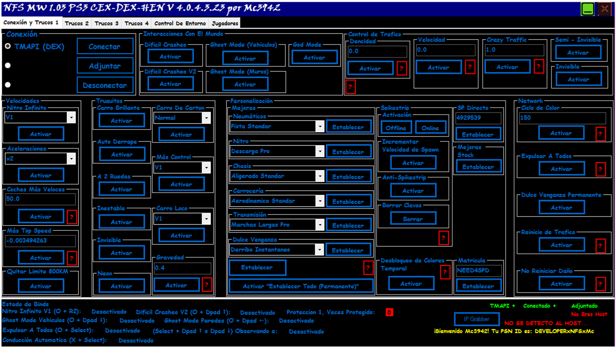Click help icon for Coches Más Veloces

(72, 217)
